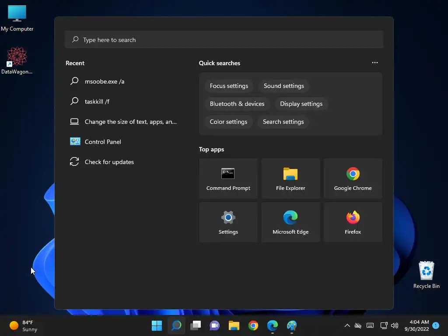
Task: Click the Type here to search field
Action: point(224,40)
